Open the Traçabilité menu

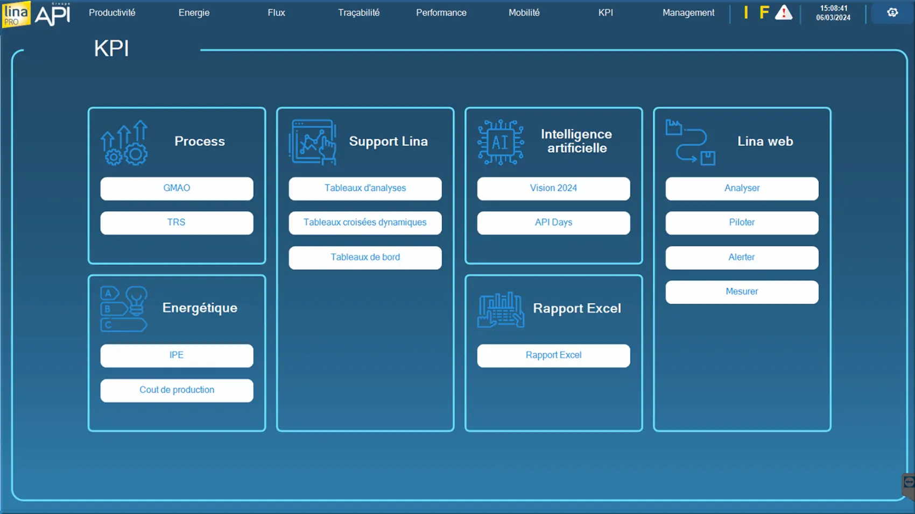click(358, 12)
